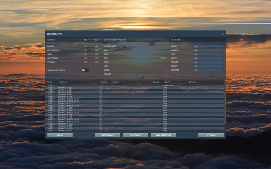Select the Pilot #042 (A-50) log row
The width and height of the screenshot is (271, 169).
point(135,90)
